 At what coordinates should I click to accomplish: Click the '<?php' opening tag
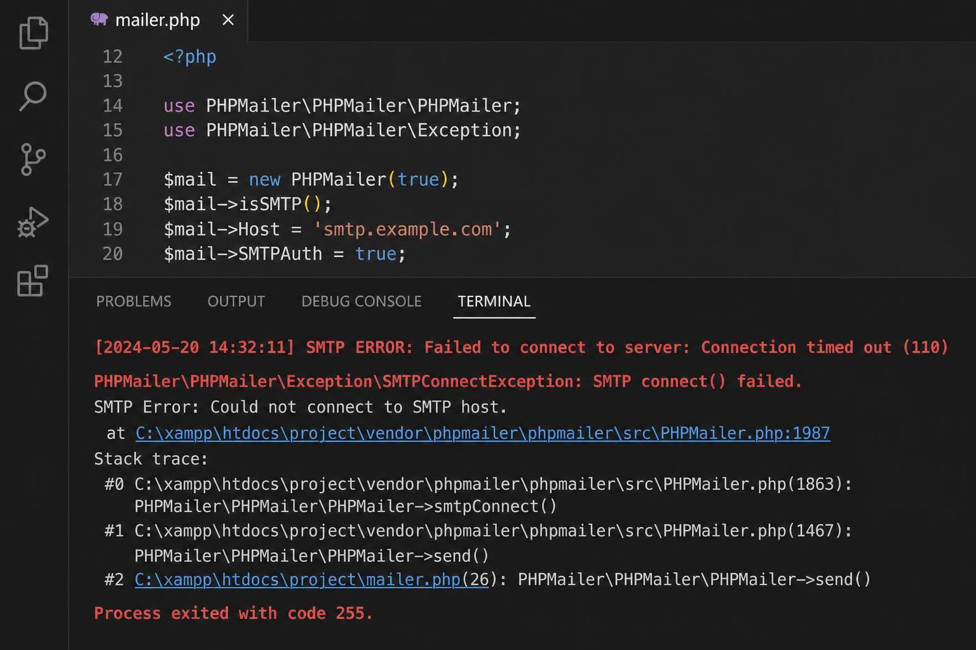coord(190,56)
